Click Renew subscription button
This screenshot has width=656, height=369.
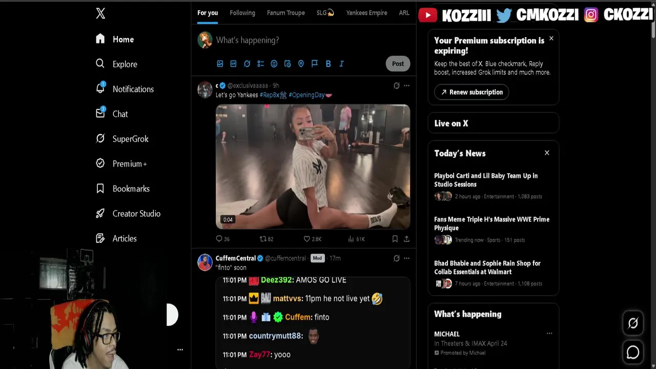pyautogui.click(x=471, y=92)
